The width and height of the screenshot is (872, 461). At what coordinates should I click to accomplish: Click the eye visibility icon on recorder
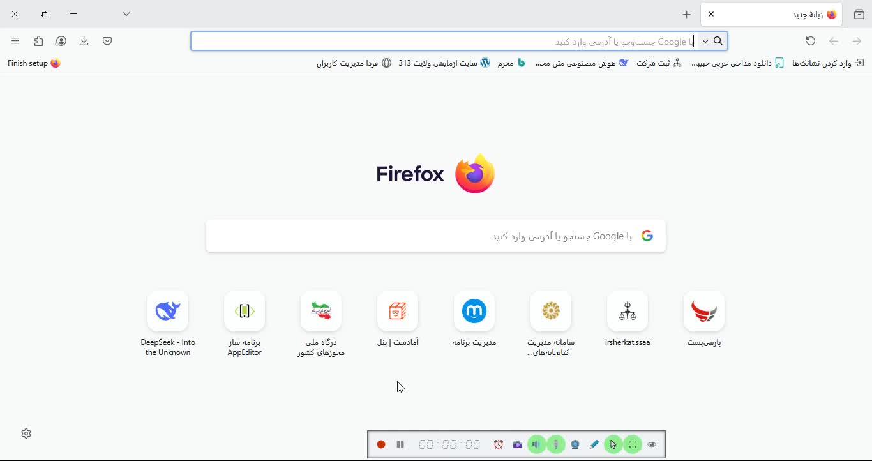652,444
